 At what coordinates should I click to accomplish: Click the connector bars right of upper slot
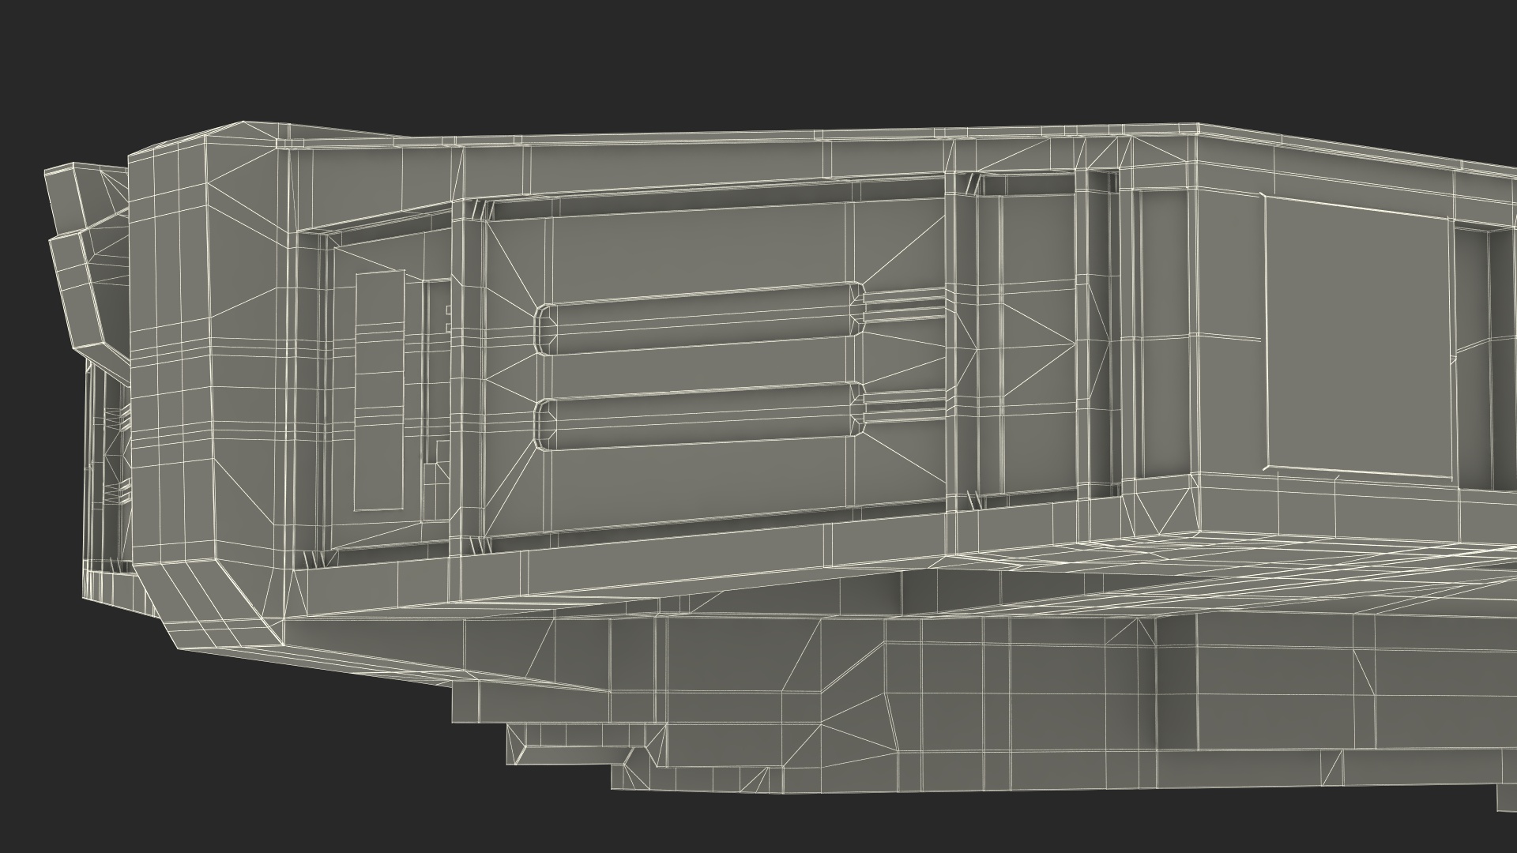tap(905, 306)
